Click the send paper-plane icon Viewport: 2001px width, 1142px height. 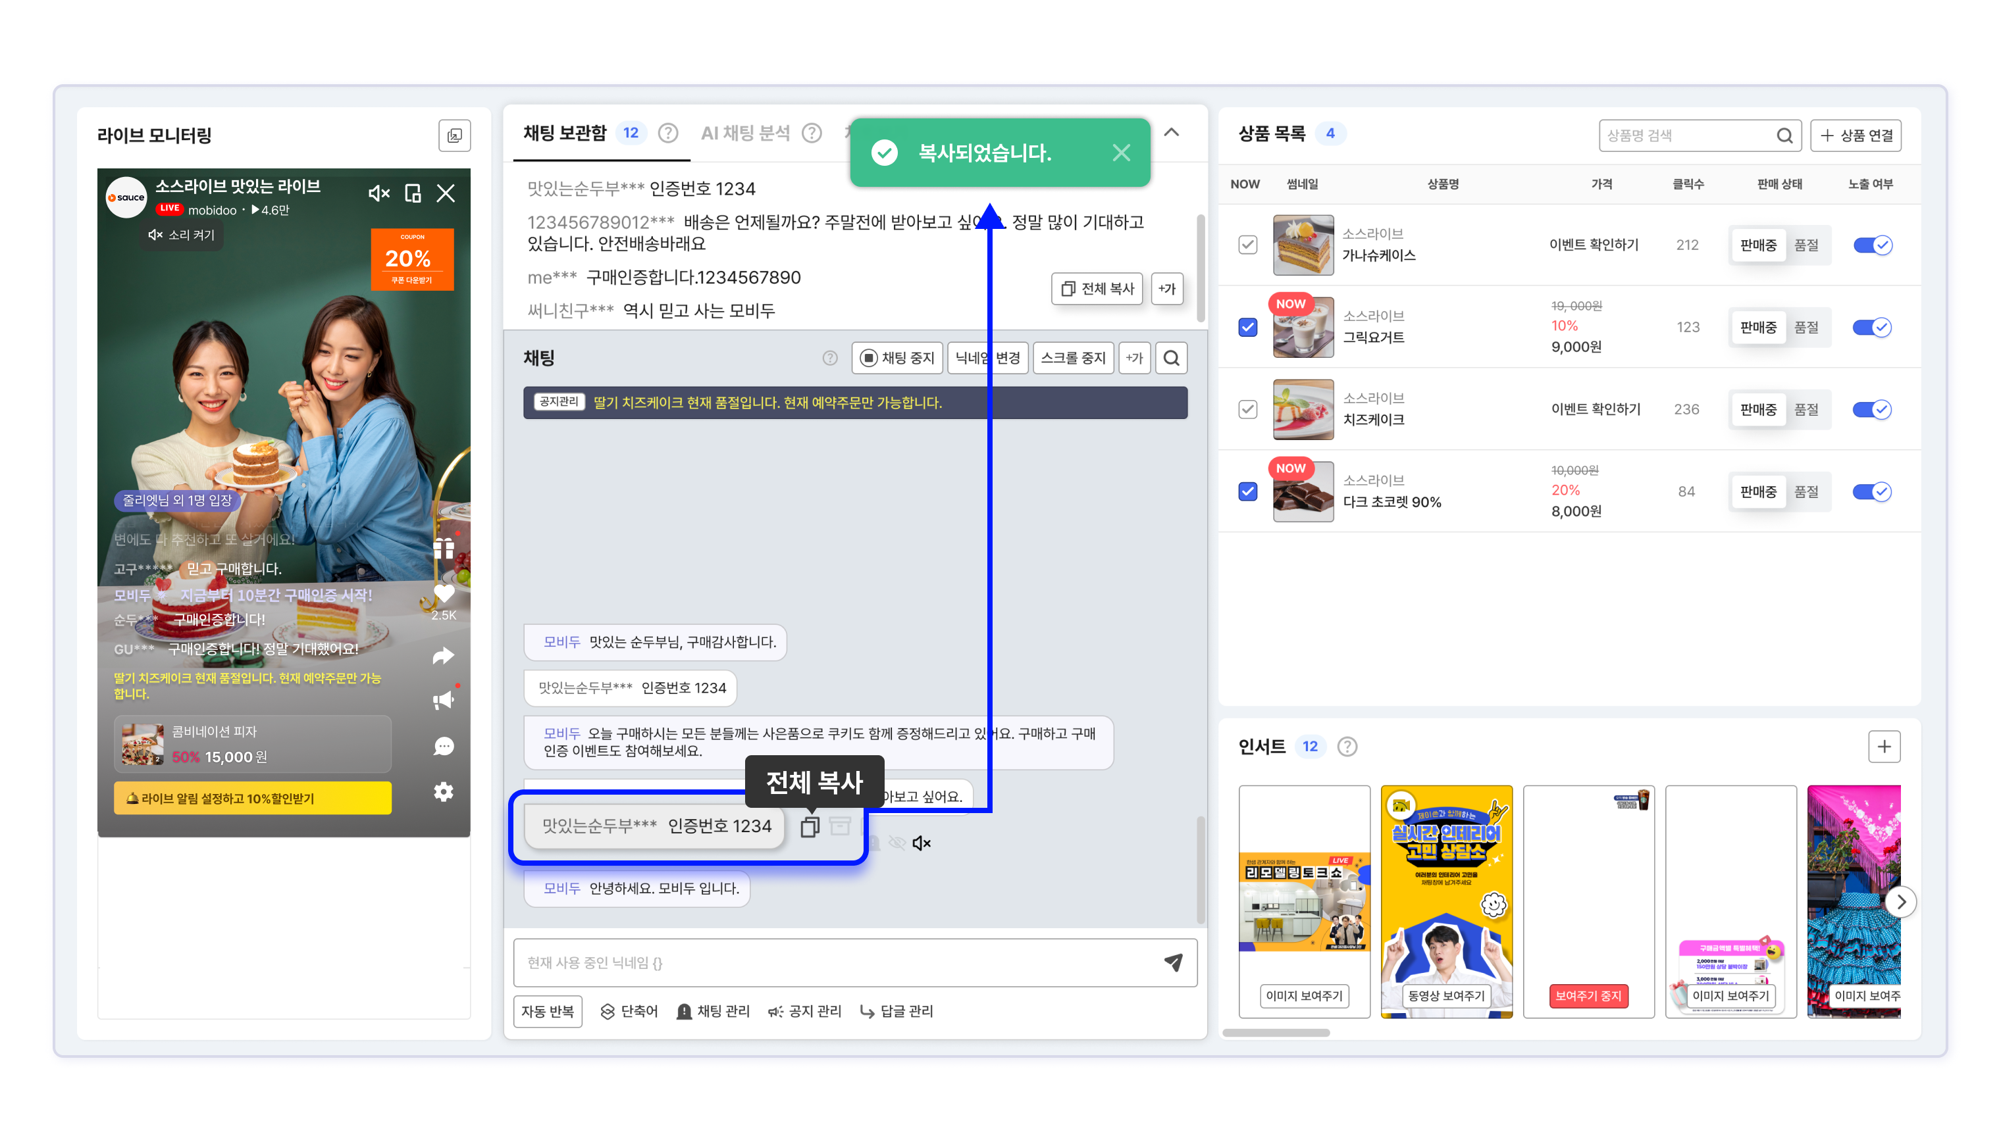point(1173,962)
